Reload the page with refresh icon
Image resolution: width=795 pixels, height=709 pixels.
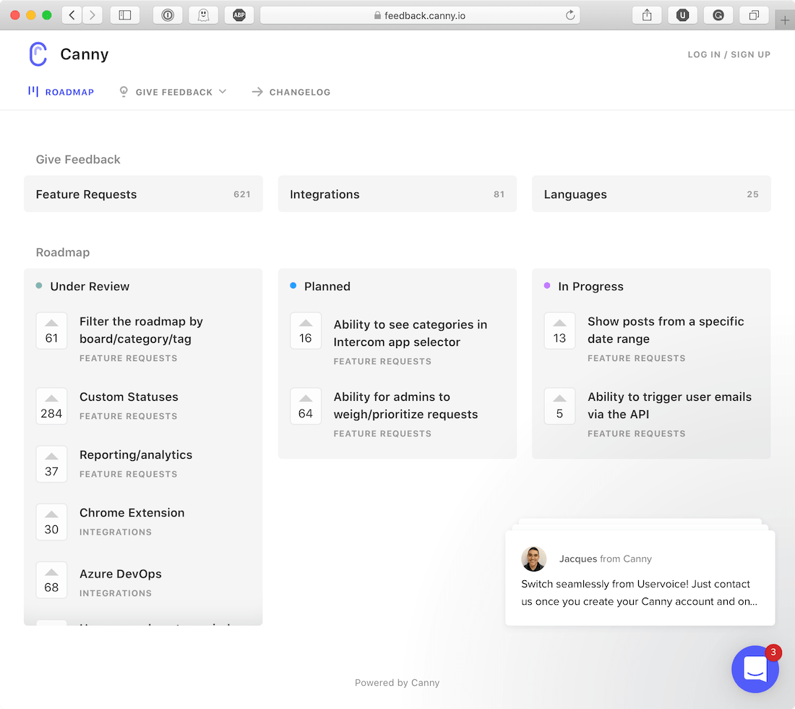[570, 15]
